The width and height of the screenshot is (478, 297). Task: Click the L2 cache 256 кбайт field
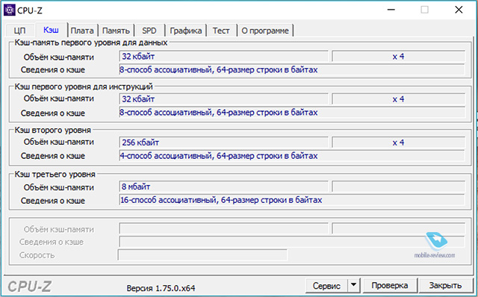click(x=223, y=143)
